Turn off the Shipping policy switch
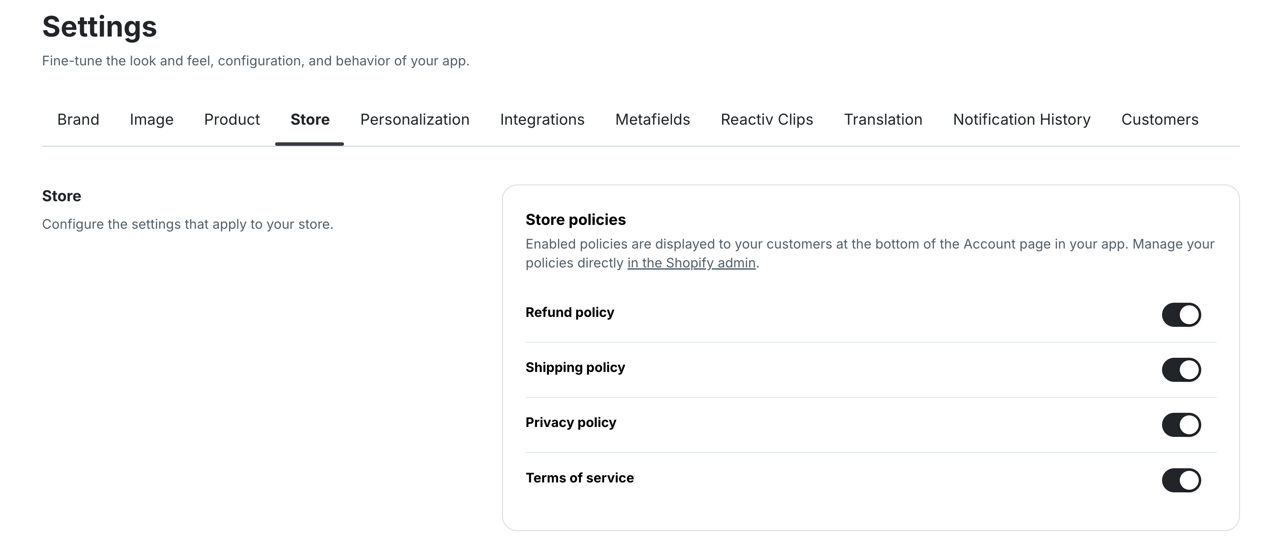Image resolution: width=1277 pixels, height=559 pixels. (1181, 370)
